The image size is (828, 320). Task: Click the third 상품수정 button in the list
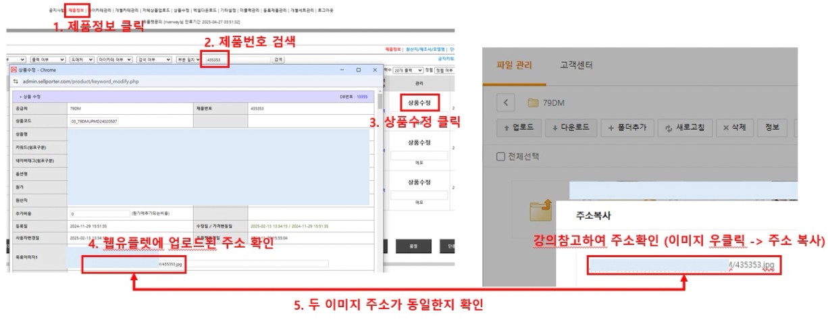pos(419,182)
